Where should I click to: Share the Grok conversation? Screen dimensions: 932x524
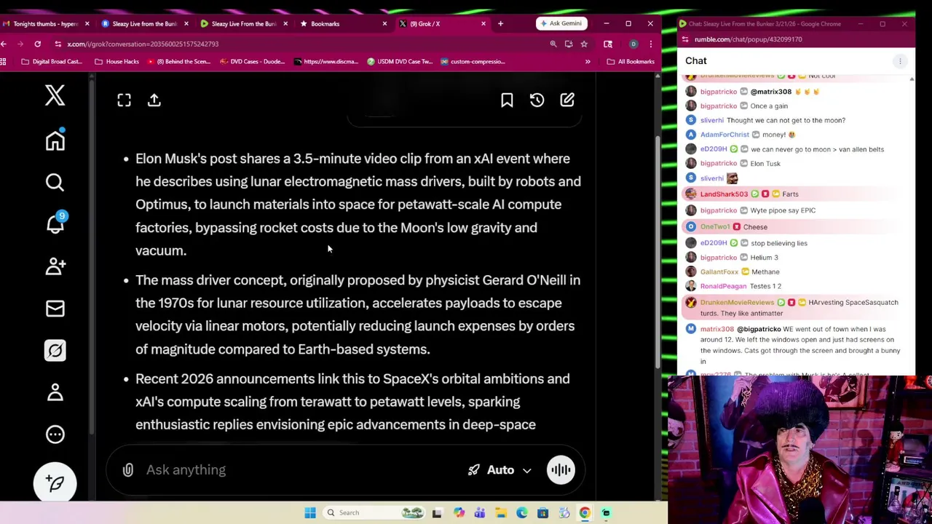154,100
